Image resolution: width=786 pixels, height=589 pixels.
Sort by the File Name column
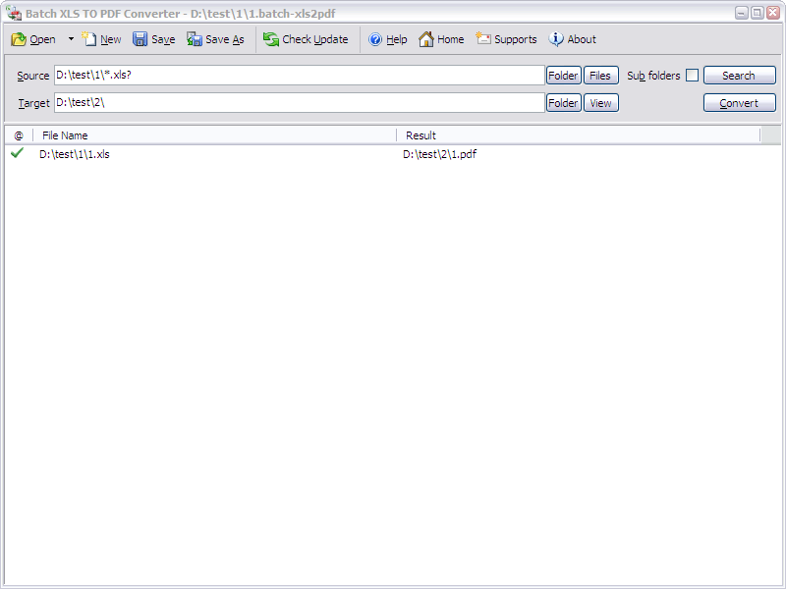65,135
